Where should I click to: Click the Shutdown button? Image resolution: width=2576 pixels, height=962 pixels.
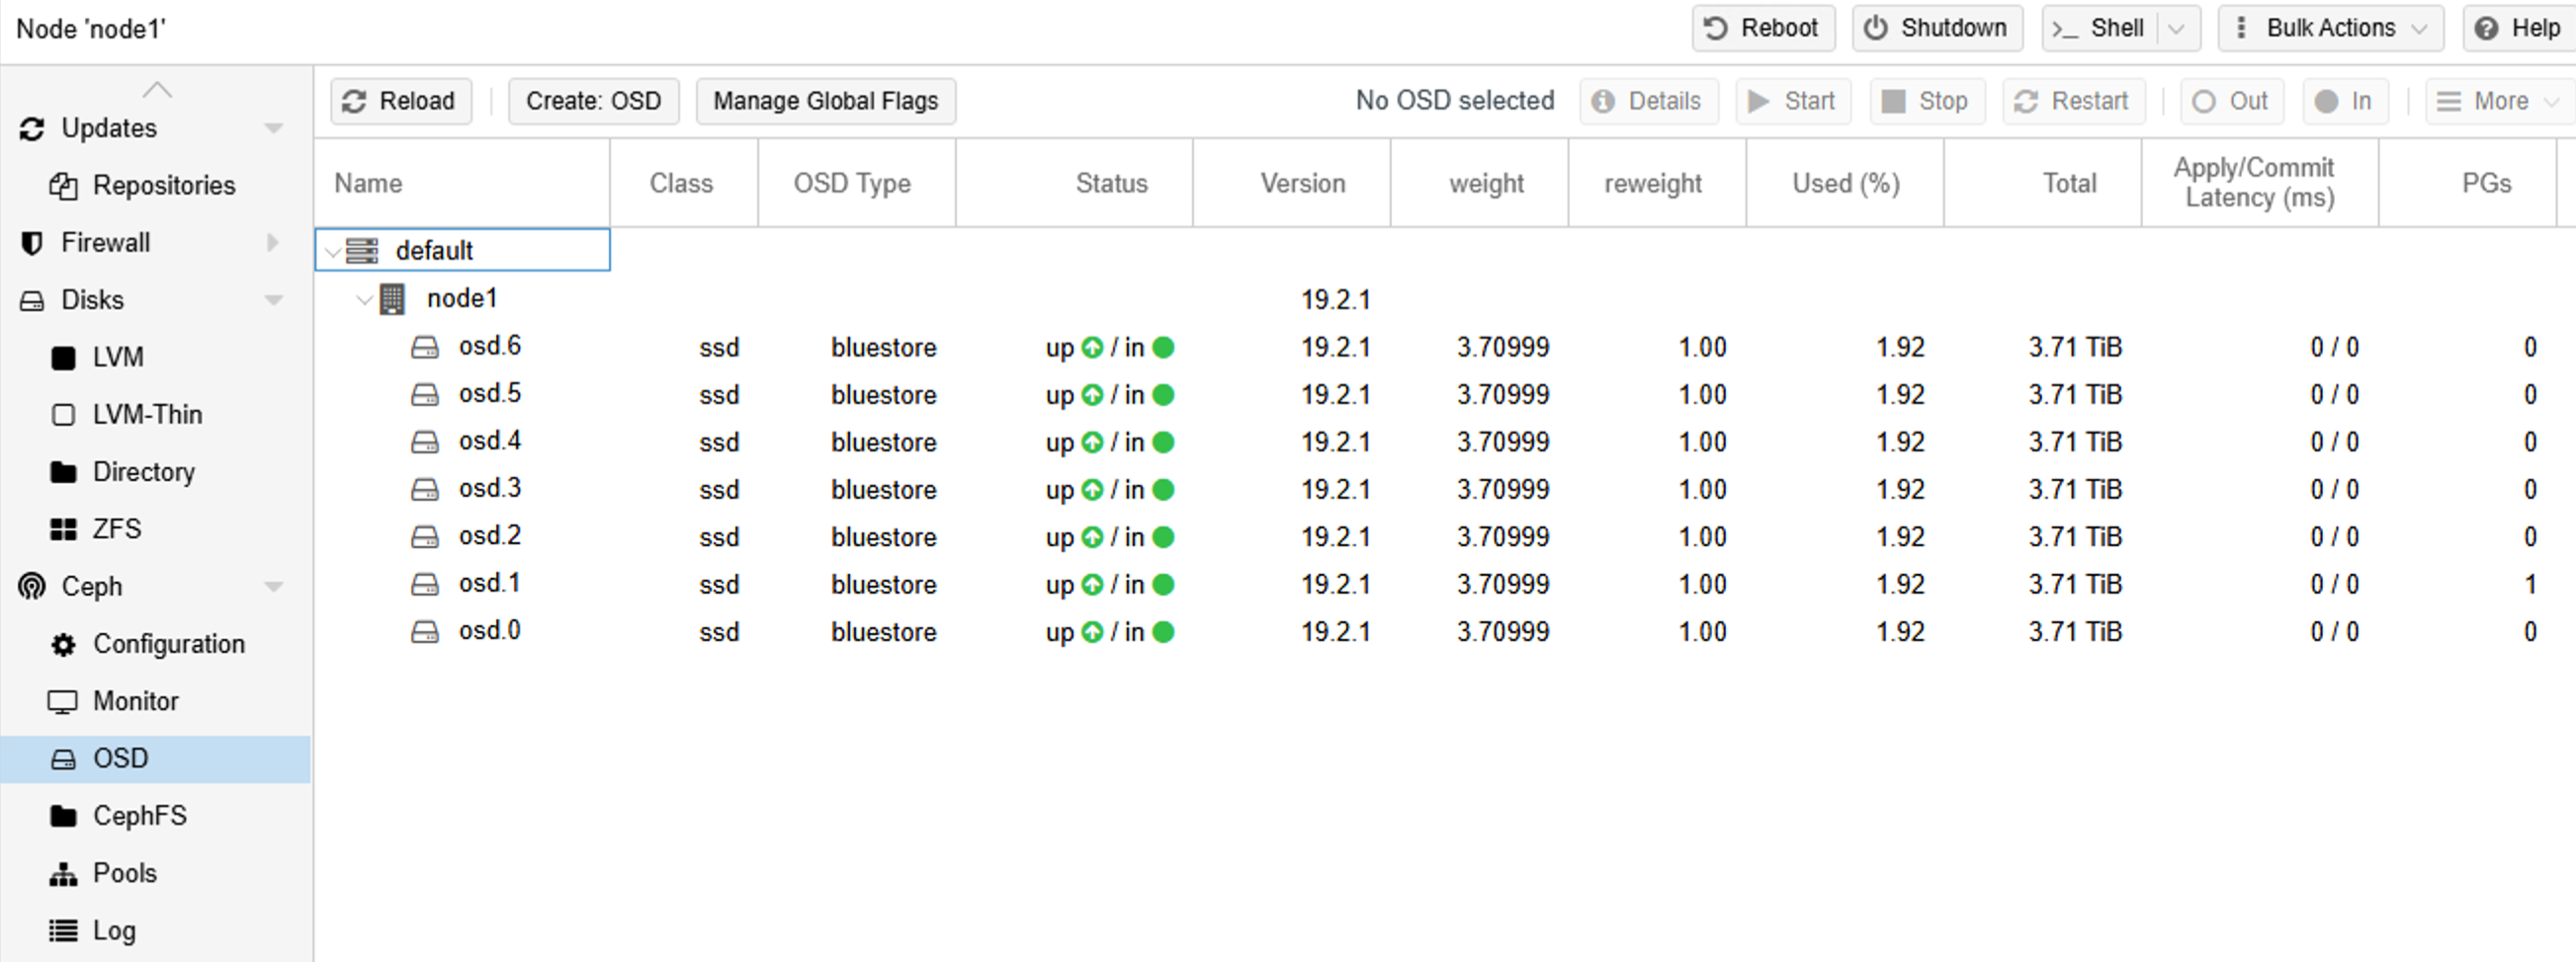1937,28
